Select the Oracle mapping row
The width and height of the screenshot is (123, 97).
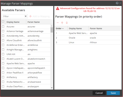click(x=88, y=38)
